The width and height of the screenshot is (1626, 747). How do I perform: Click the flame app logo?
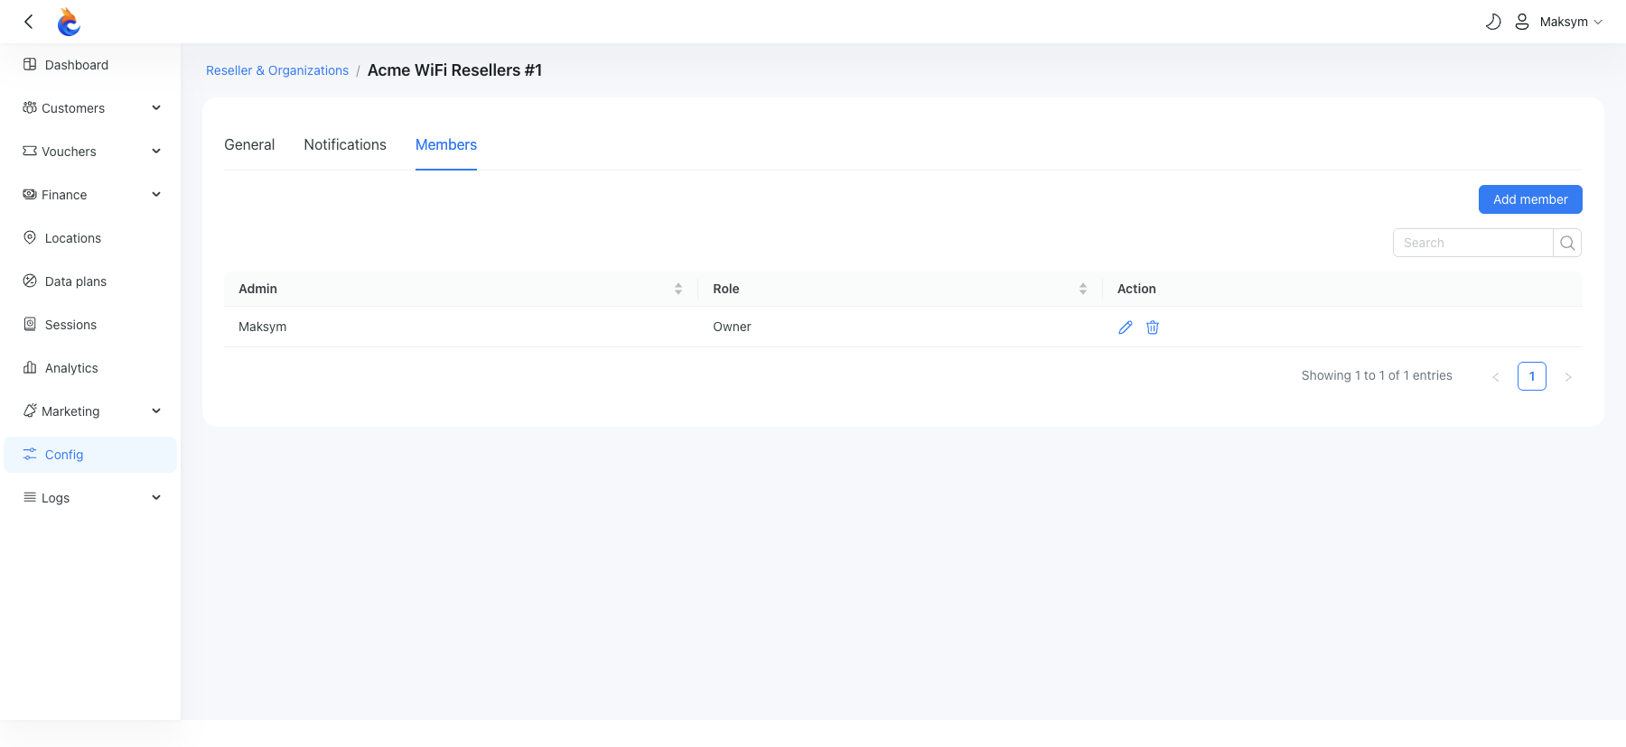click(x=69, y=22)
